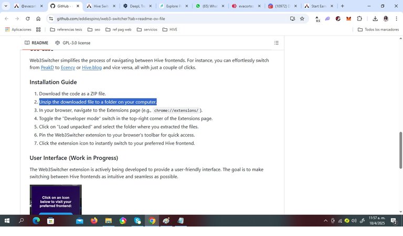
Task: Visit the Hive.blog link
Action: click(x=92, y=68)
